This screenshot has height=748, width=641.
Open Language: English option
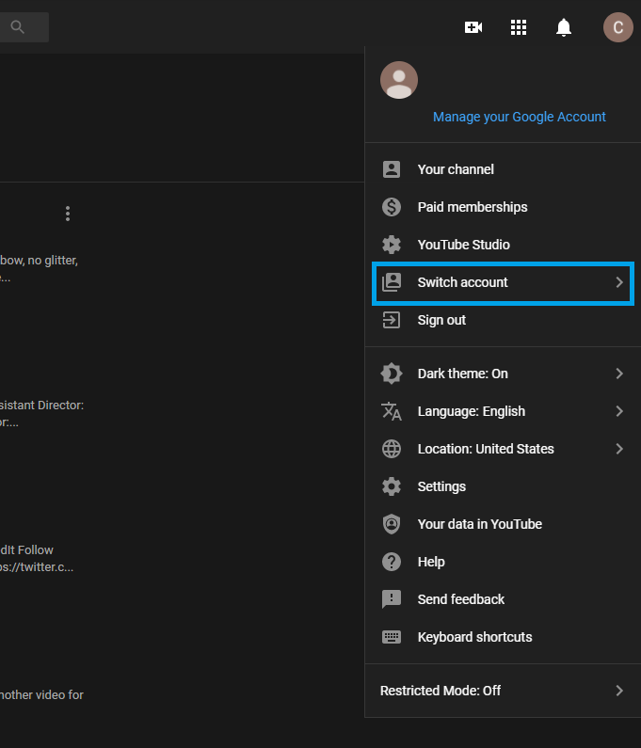coord(503,411)
